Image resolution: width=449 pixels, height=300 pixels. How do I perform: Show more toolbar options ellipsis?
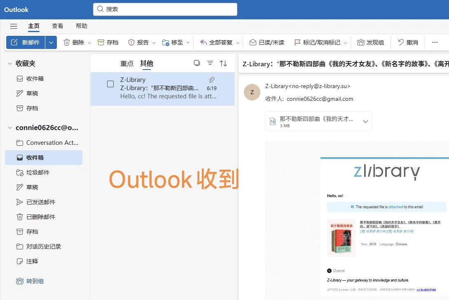click(435, 42)
